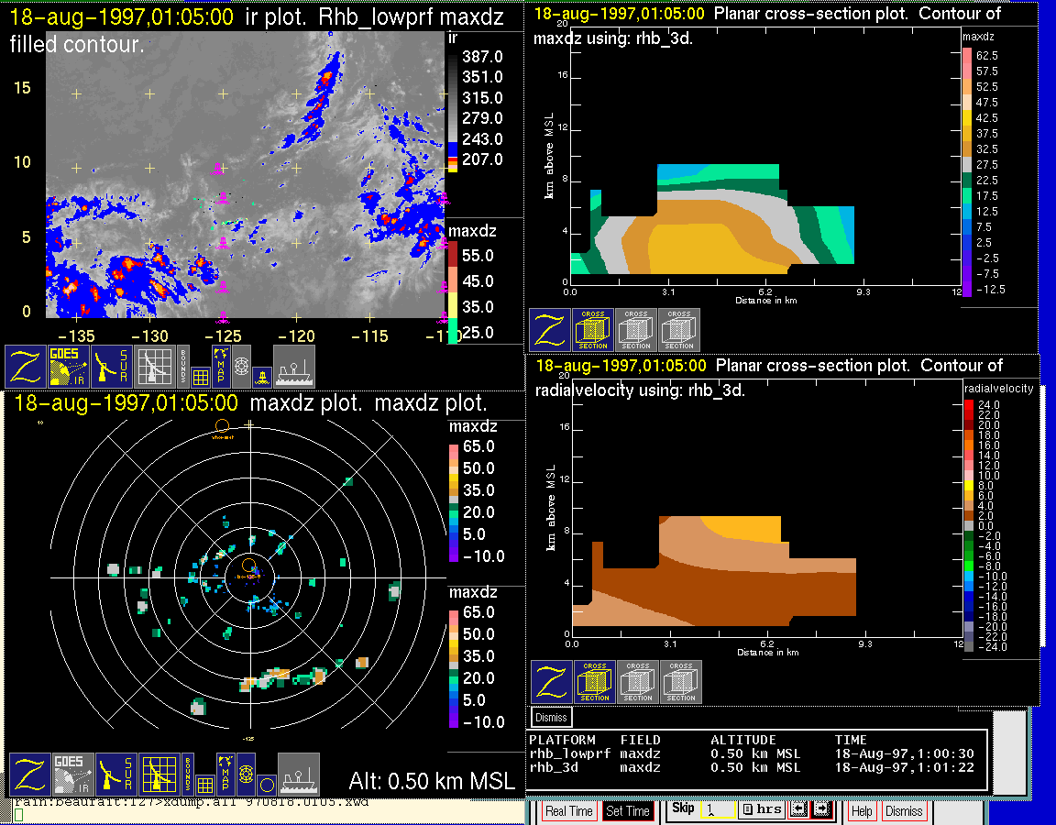Click the BOUNDS icon in bottom maxdz plot

tap(188, 774)
